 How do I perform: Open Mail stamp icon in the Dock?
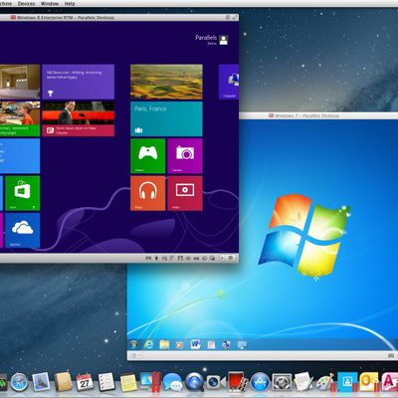click(x=41, y=381)
